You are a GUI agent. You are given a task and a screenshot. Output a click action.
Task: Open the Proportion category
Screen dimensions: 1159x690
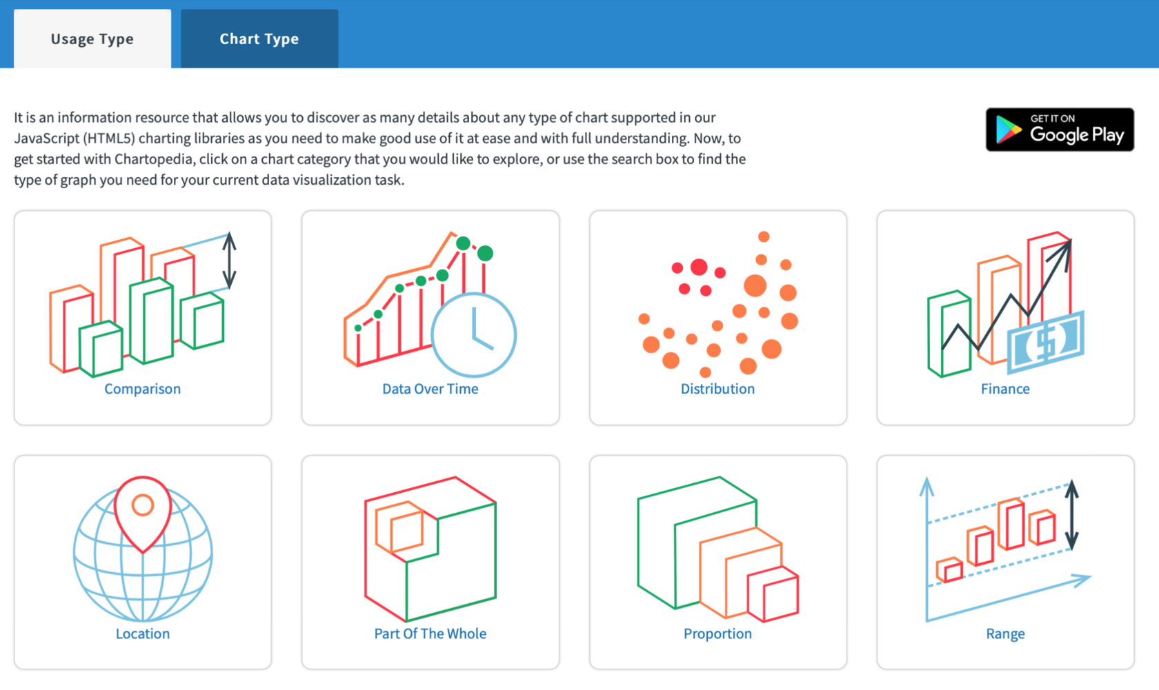[x=717, y=633]
